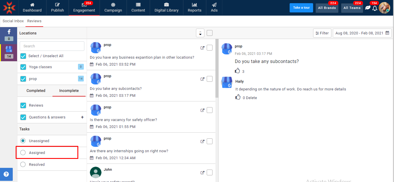Viewport: 394px width, 182px height.
Task: Open the date range picker
Action: pos(362,33)
